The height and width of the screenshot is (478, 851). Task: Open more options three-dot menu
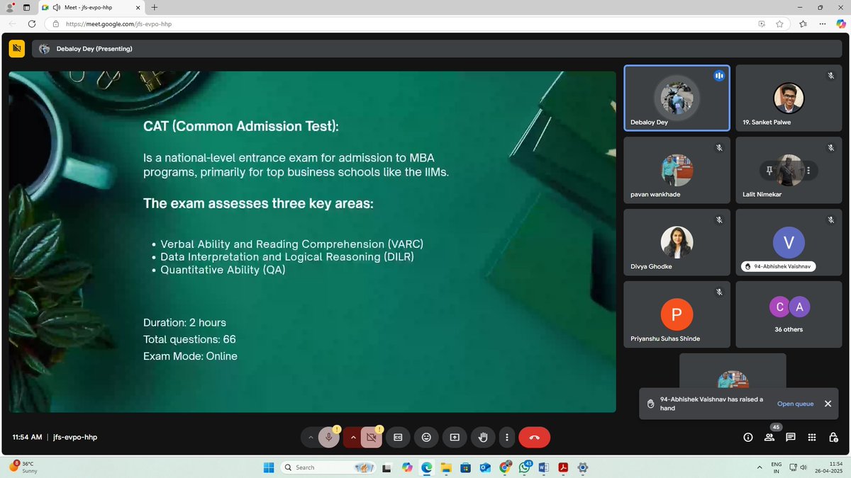[506, 438]
